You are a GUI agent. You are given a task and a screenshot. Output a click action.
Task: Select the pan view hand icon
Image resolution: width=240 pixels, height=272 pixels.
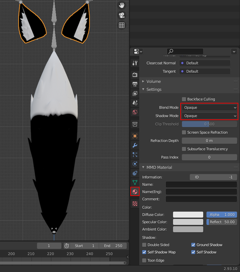(x=122, y=5)
